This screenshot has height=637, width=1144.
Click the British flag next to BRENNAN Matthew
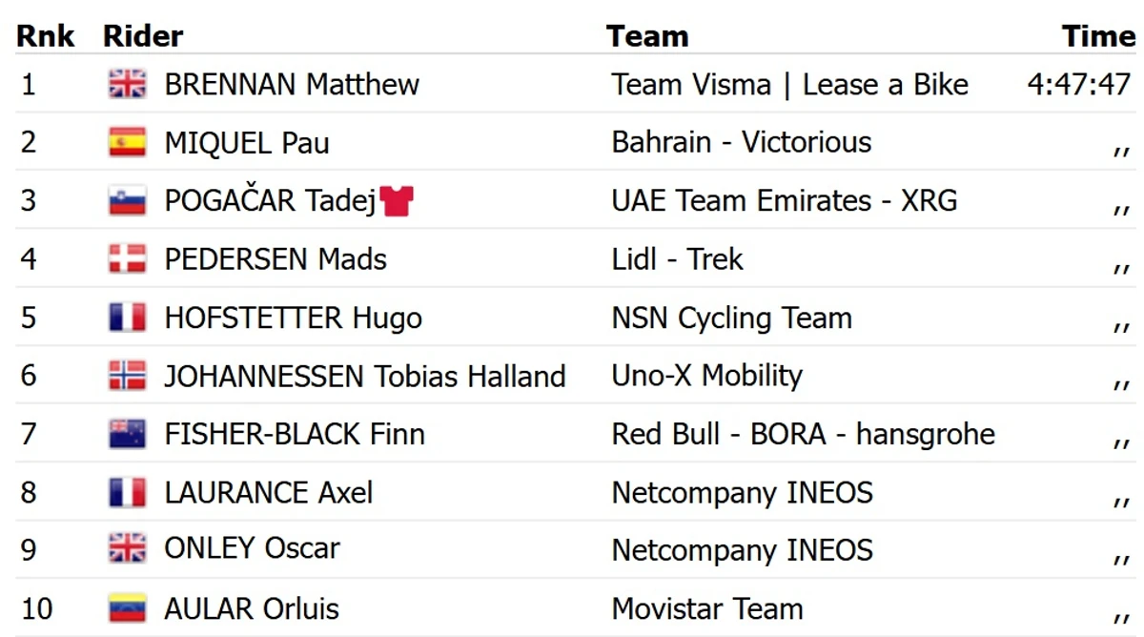click(x=127, y=84)
